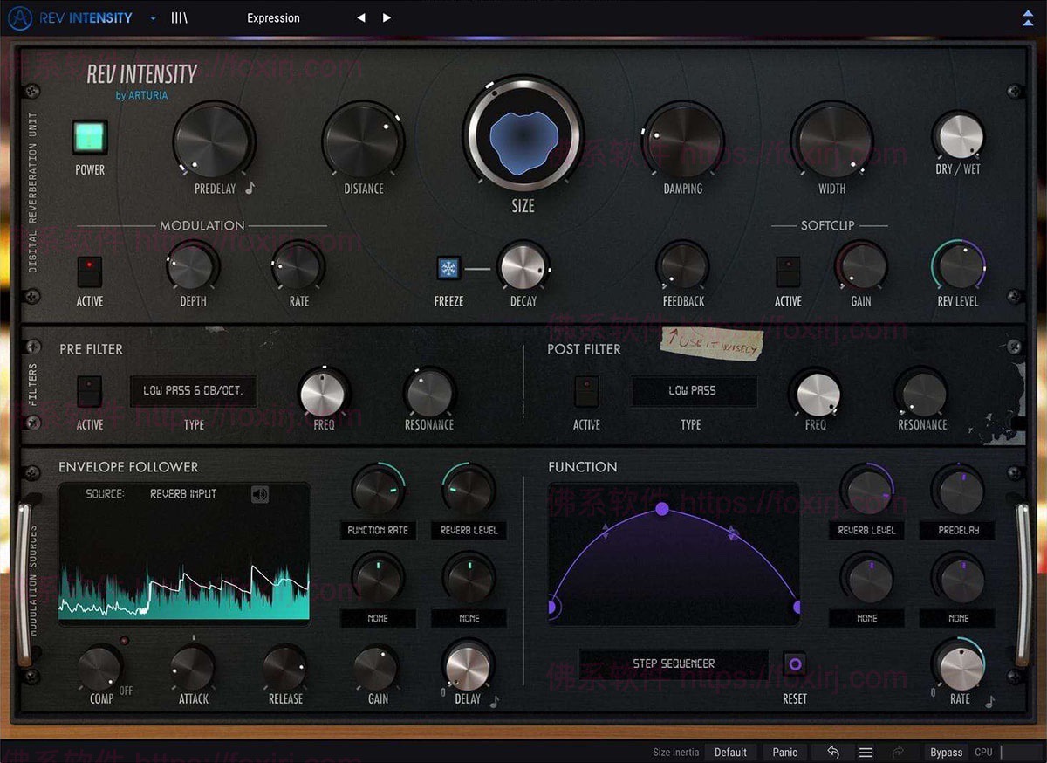
Task: Open the Post Filter type selector showing Low Pass
Action: pos(694,391)
